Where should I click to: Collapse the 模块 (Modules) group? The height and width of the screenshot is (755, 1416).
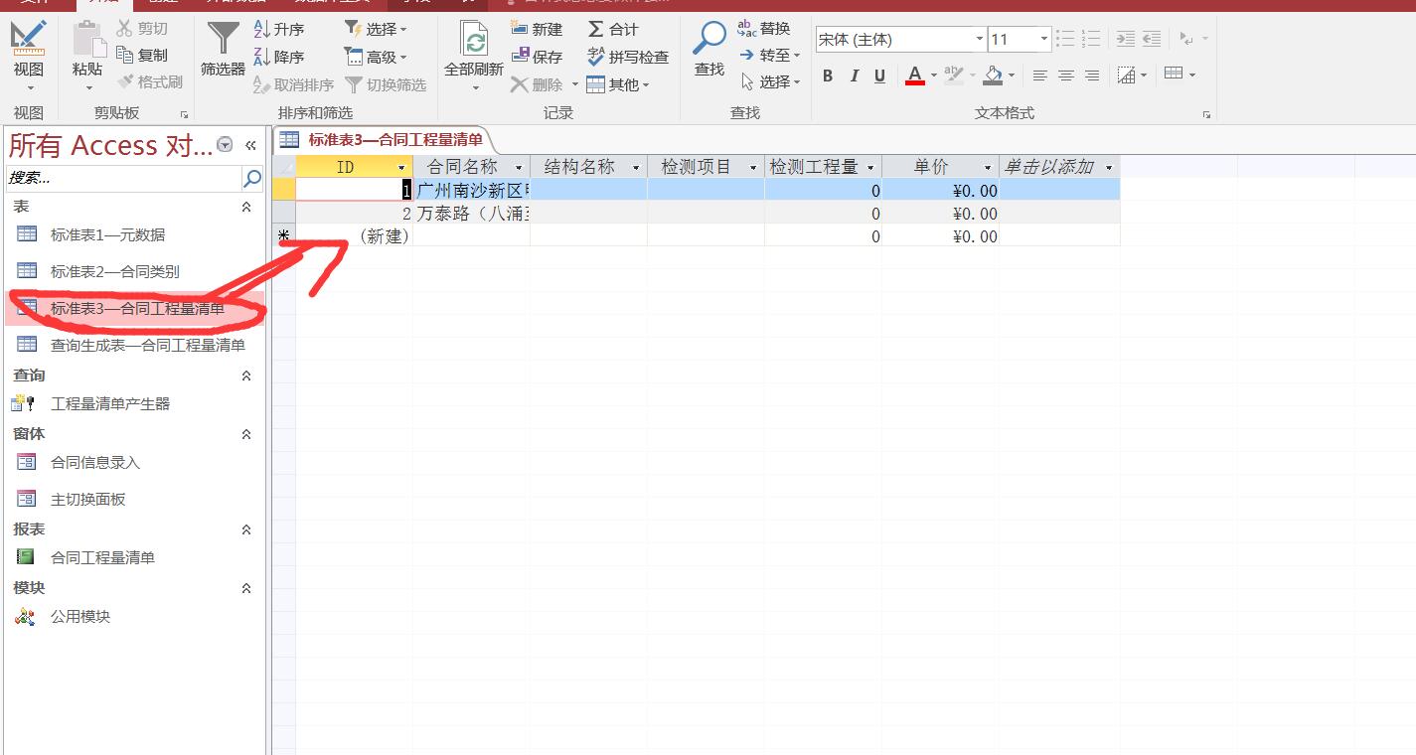pyautogui.click(x=246, y=588)
